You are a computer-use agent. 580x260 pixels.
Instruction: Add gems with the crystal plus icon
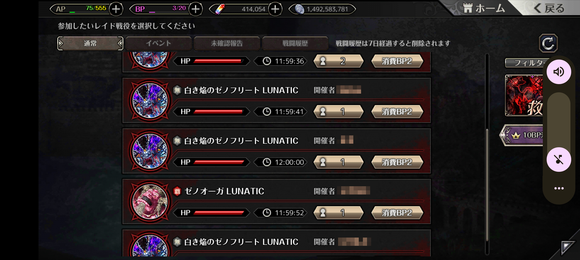tap(275, 9)
